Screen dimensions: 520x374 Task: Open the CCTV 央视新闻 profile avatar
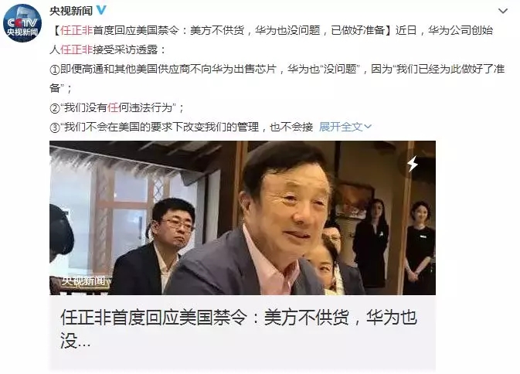22,23
